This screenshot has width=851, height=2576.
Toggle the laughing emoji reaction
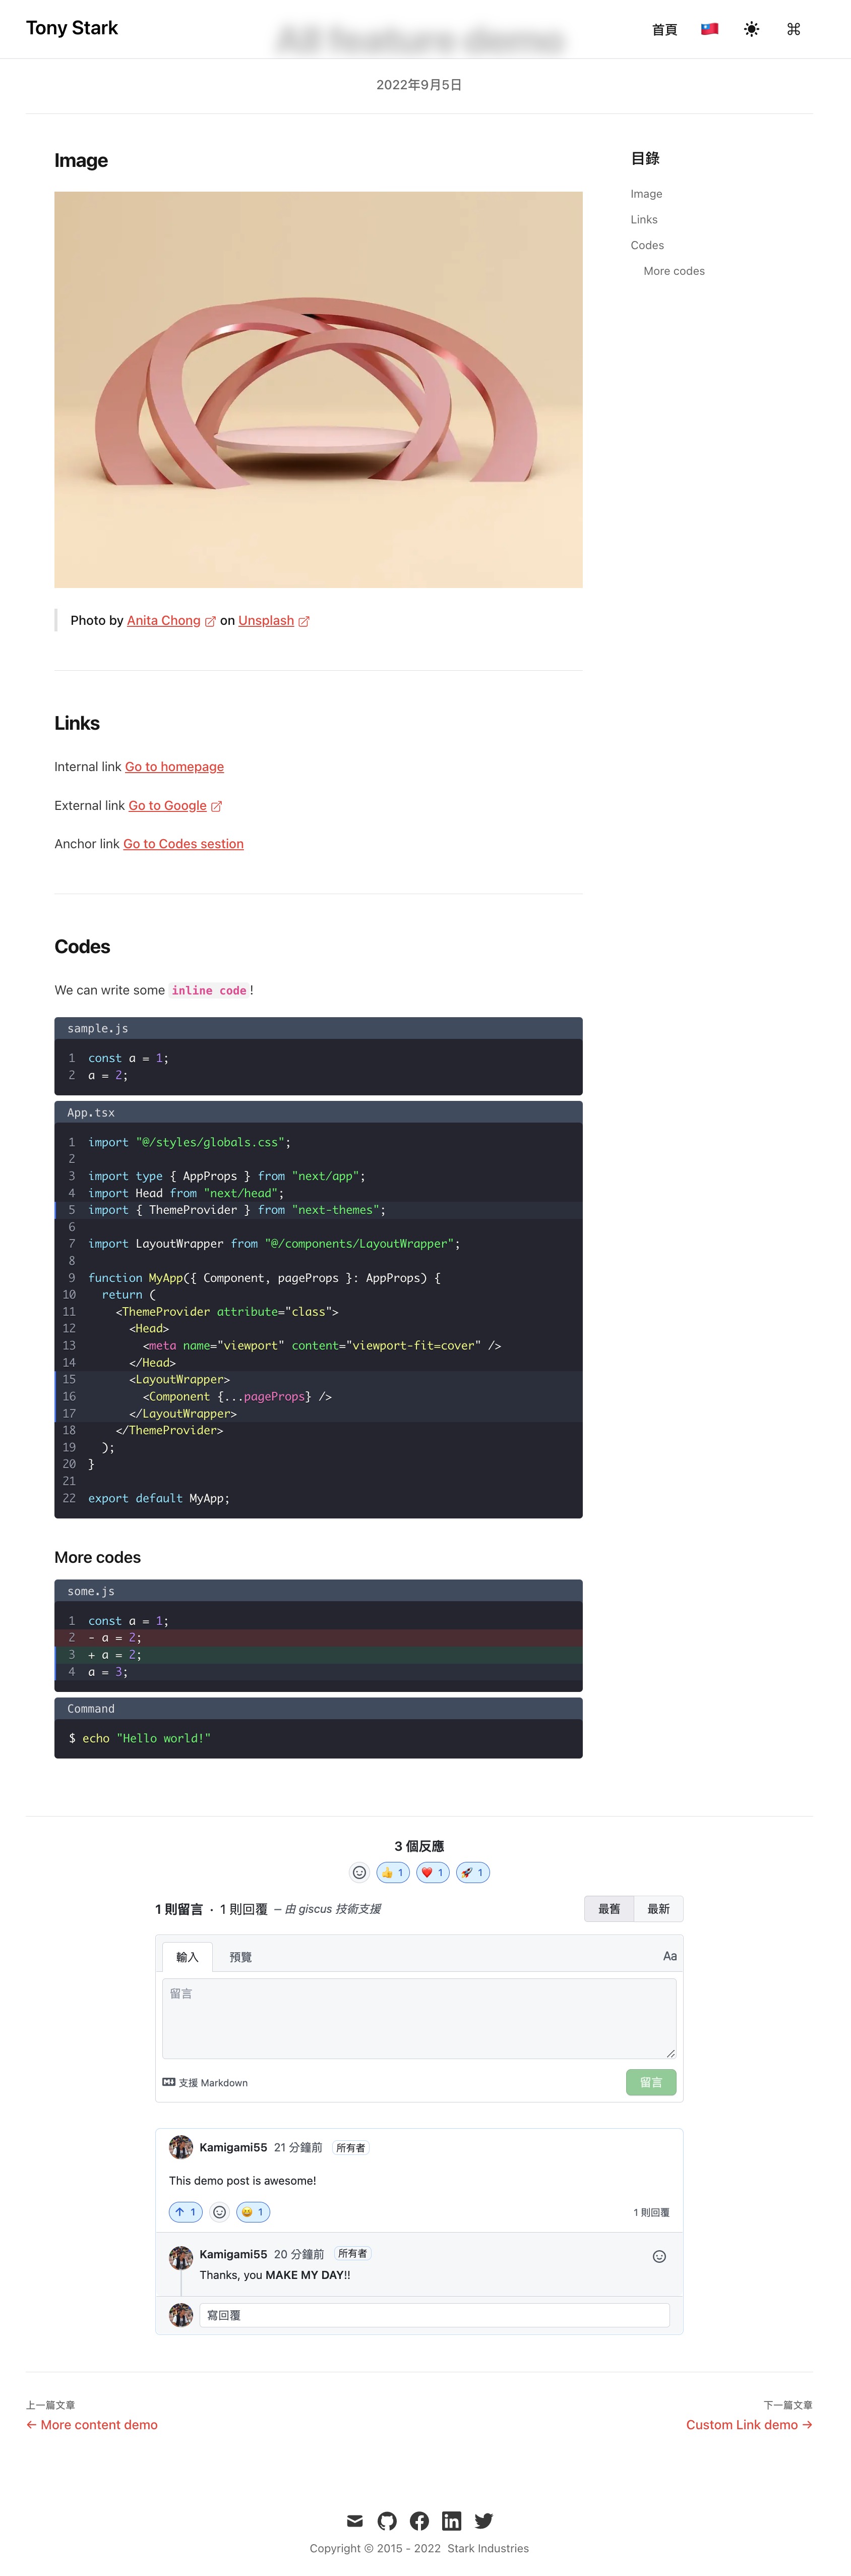pyautogui.click(x=253, y=2212)
